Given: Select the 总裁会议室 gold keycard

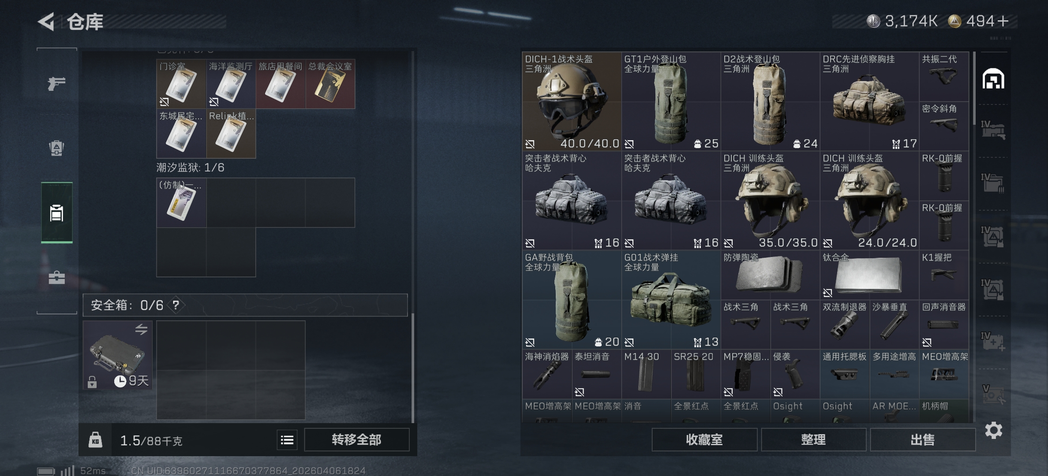Looking at the screenshot, I should click(x=330, y=84).
